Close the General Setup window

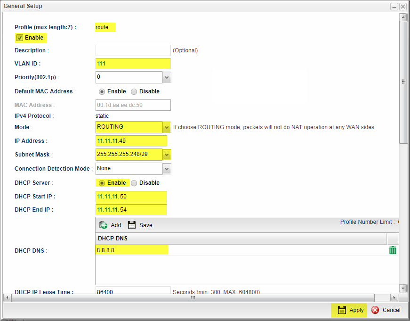coord(403,7)
